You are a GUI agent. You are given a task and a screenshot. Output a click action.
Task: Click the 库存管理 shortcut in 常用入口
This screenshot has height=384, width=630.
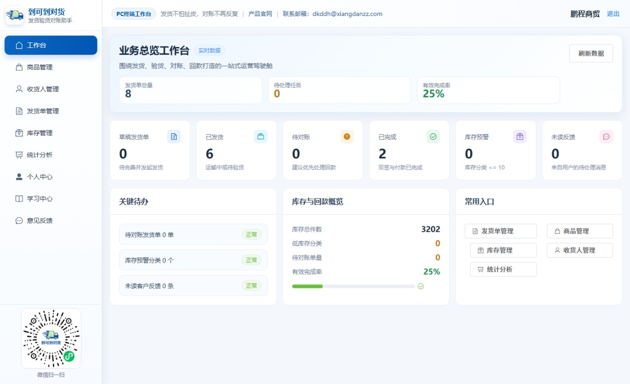(x=504, y=250)
